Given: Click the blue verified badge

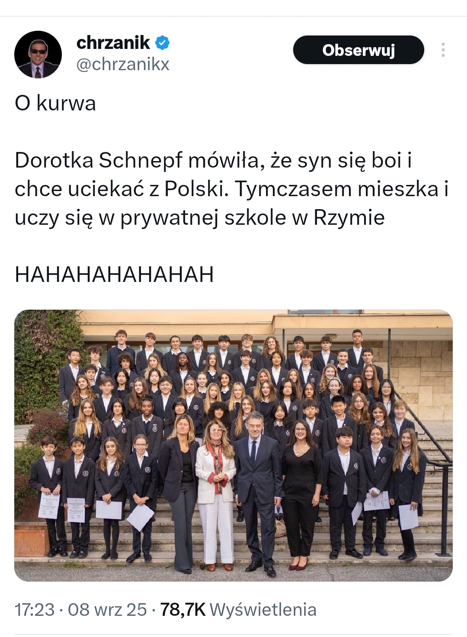Looking at the screenshot, I should click(162, 43).
